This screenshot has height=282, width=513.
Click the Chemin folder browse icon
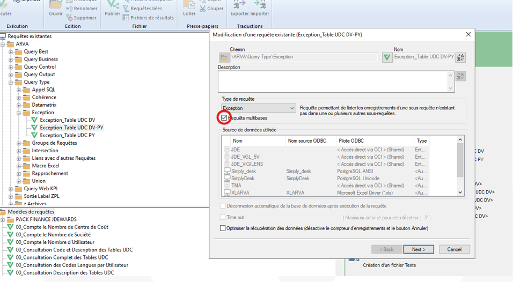point(224,57)
